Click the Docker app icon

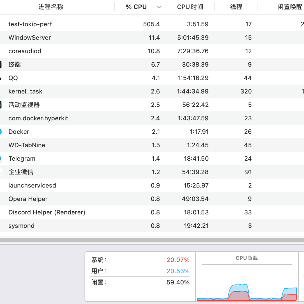click(x=1, y=132)
